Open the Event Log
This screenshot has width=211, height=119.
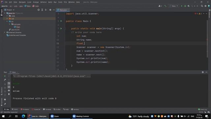coord(202,109)
